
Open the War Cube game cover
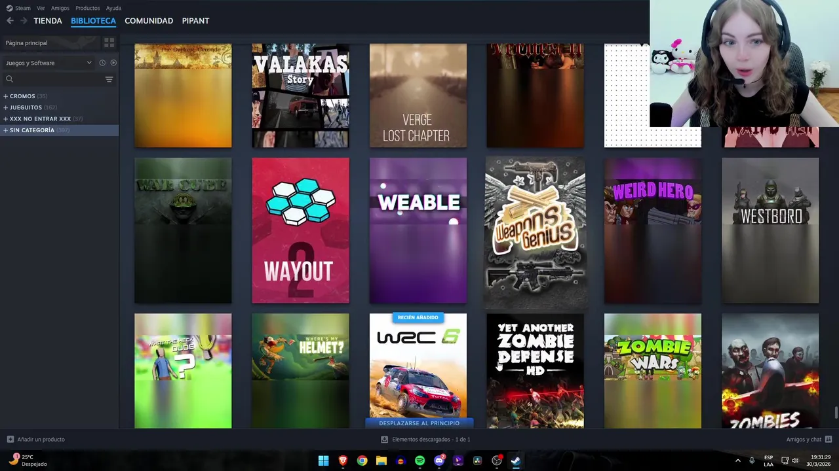click(x=183, y=230)
